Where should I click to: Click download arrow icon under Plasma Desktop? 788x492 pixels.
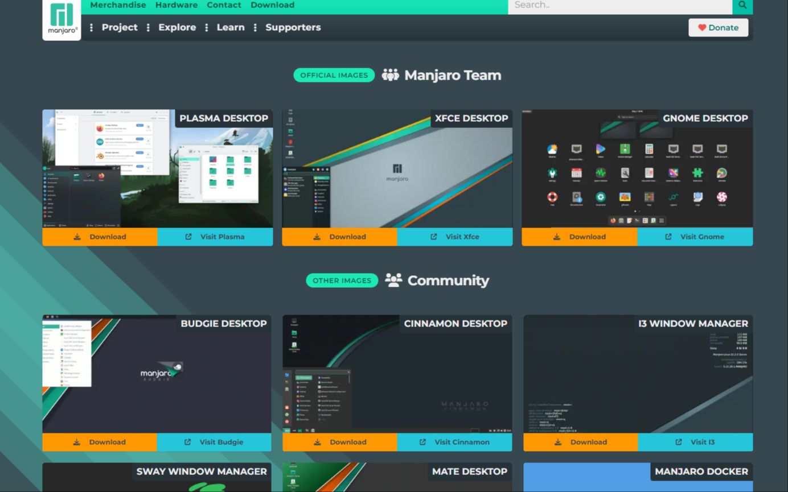point(77,237)
